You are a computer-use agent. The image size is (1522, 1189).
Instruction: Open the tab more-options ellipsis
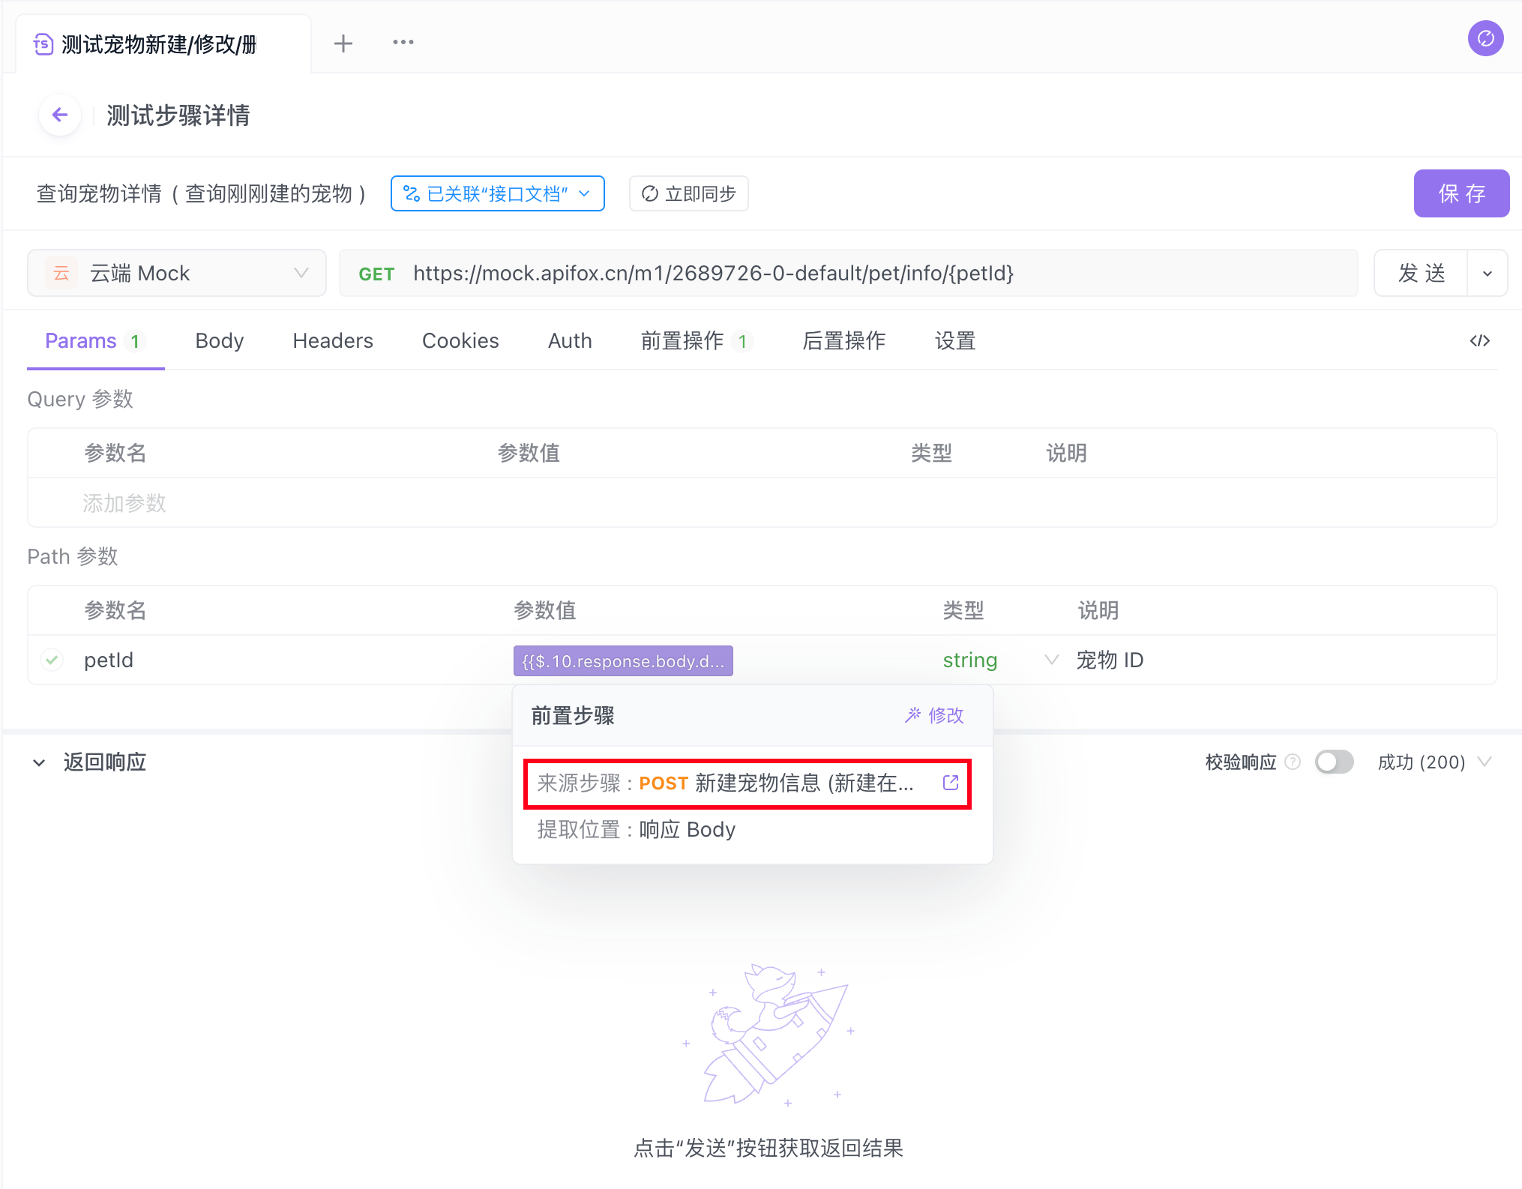point(403,43)
